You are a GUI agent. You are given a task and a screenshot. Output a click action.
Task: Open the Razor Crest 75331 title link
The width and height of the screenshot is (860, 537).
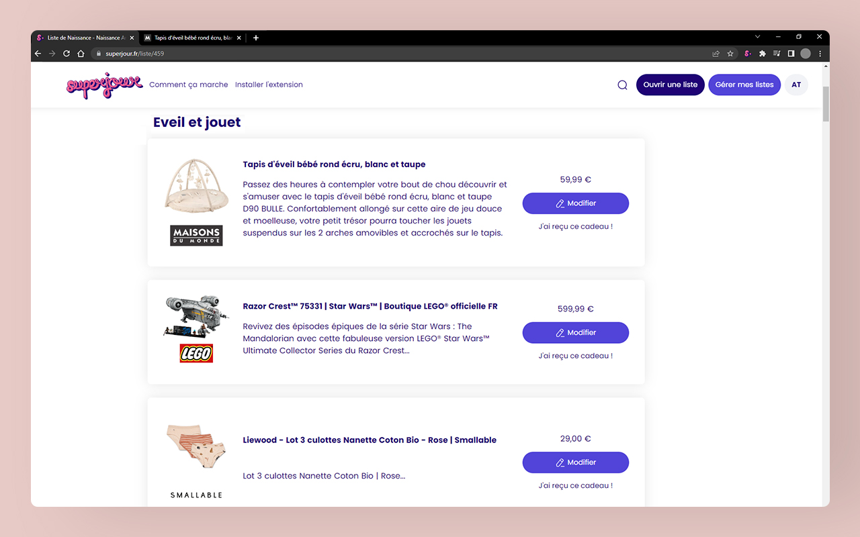pos(370,307)
